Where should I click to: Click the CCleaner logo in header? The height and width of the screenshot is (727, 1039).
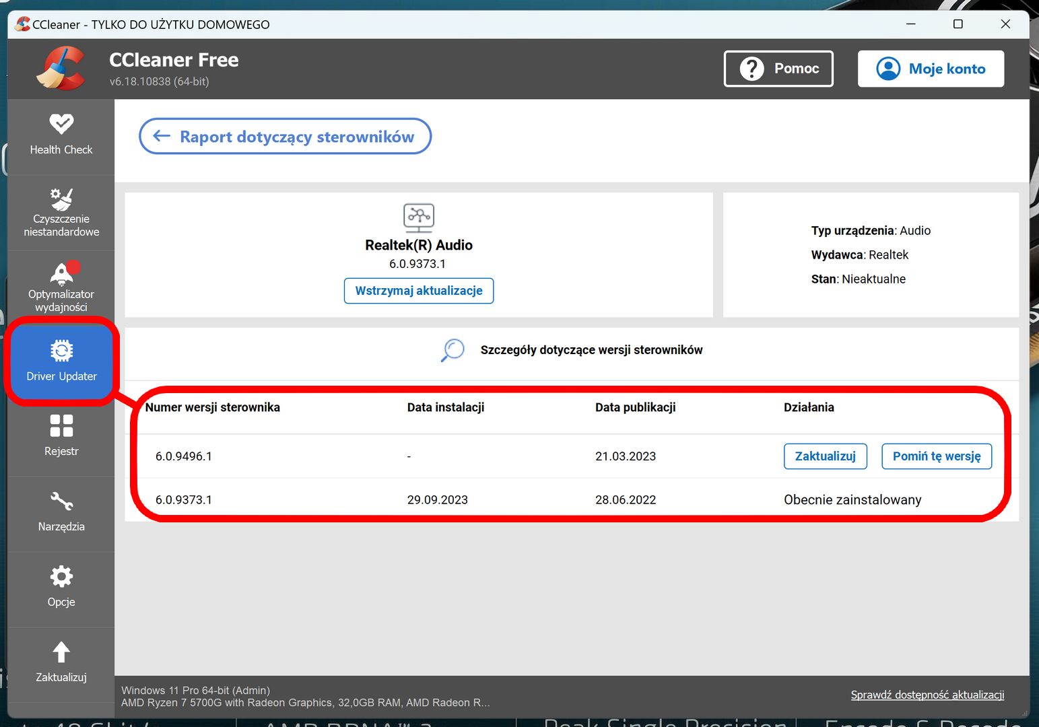[x=61, y=69]
